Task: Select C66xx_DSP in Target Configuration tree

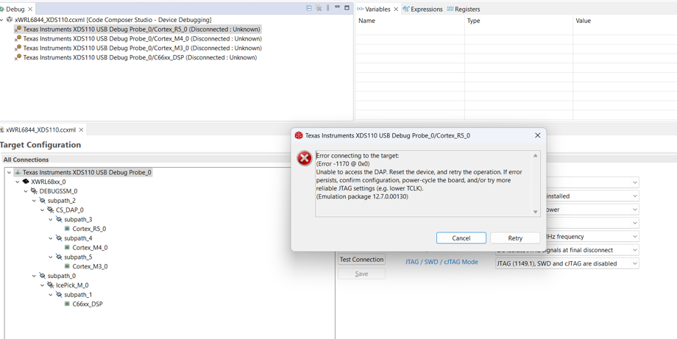Action: pos(88,304)
